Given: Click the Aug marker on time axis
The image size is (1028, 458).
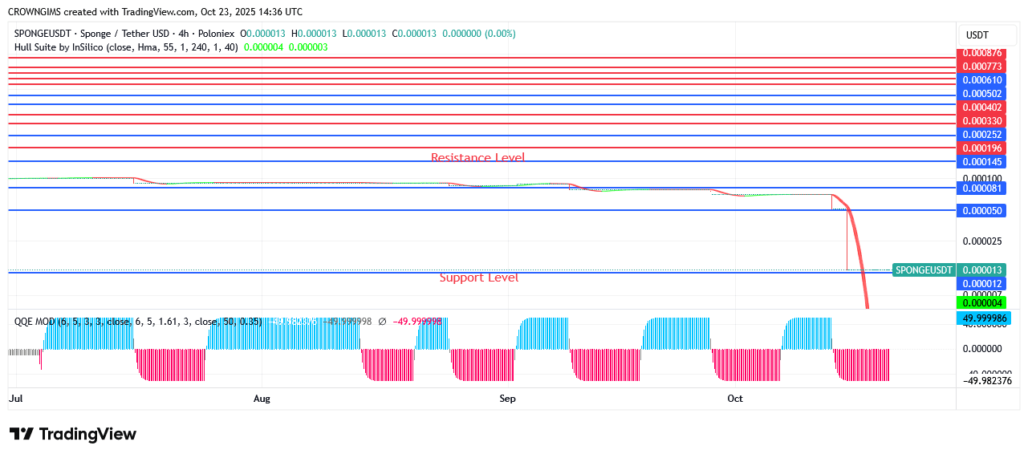Looking at the screenshot, I should click(262, 399).
